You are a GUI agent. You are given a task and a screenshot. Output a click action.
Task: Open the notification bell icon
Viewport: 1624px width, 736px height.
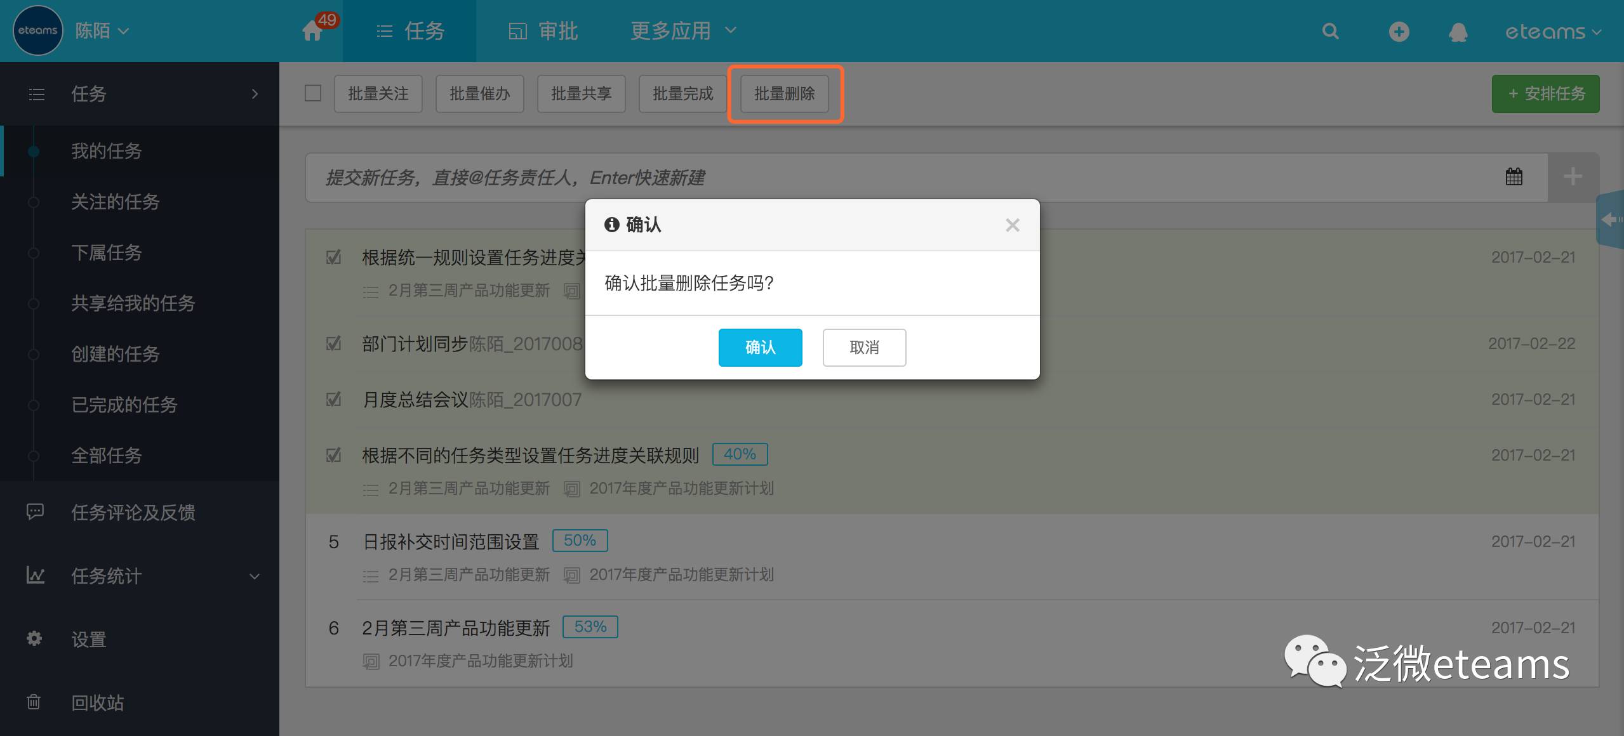pos(1458,32)
